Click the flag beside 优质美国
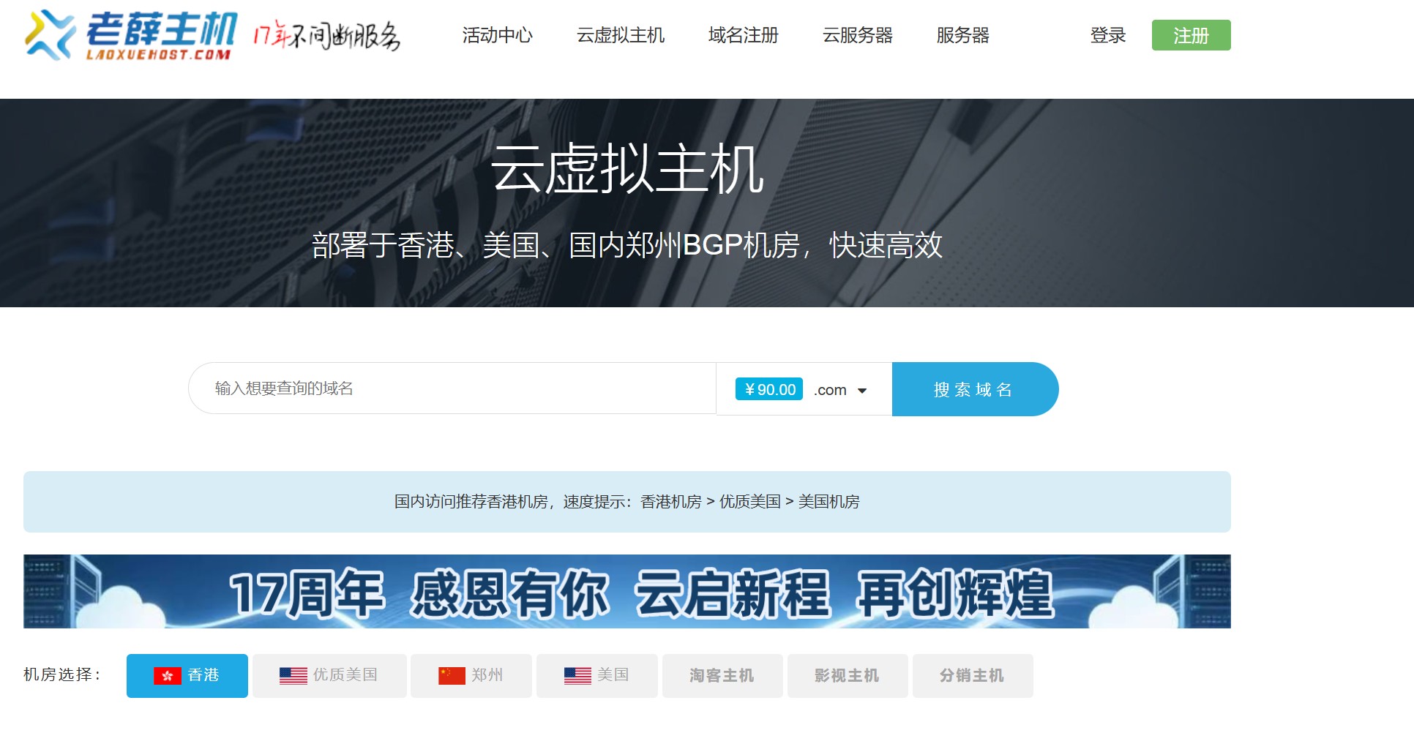This screenshot has height=733, width=1414. tap(293, 676)
